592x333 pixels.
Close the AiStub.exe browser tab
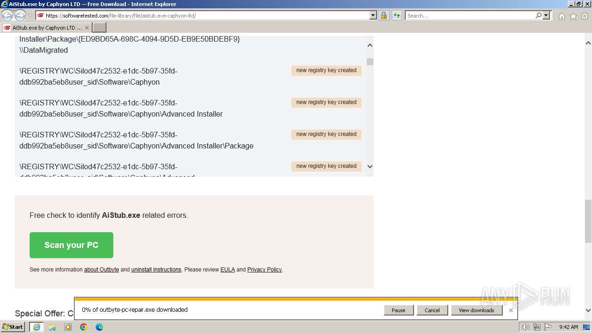(86, 28)
